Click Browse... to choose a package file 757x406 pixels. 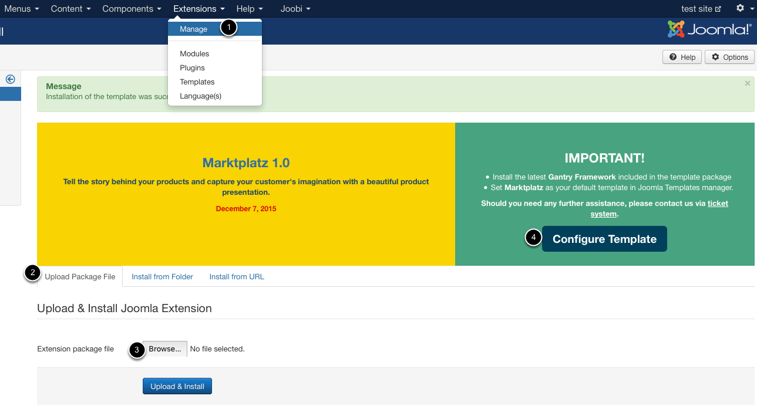pyautogui.click(x=165, y=349)
